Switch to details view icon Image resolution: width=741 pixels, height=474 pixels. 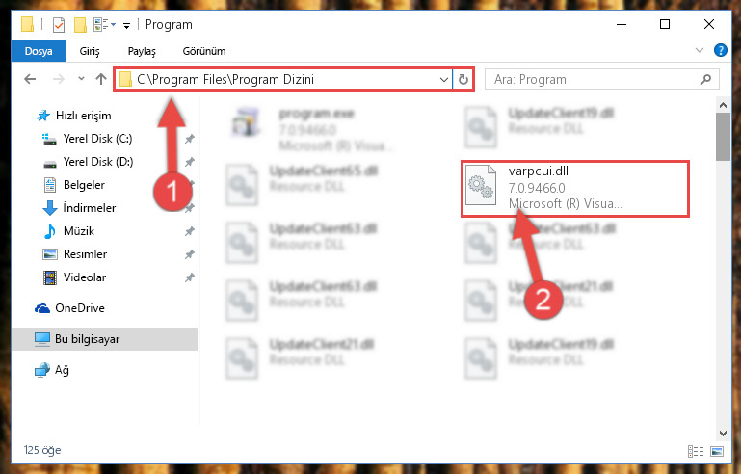tap(695, 451)
